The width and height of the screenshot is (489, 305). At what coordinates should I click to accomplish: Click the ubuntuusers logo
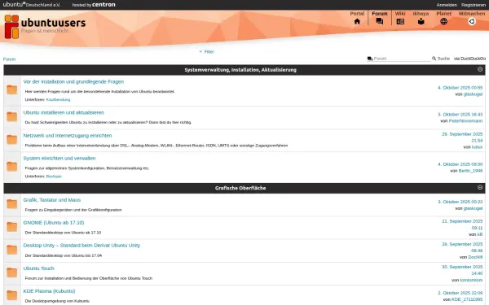45,27
